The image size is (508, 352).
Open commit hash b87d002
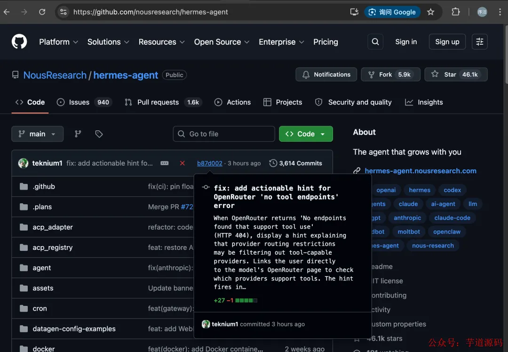click(x=210, y=163)
